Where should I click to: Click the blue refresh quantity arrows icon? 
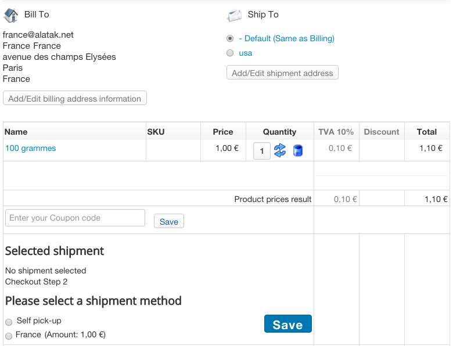point(280,150)
